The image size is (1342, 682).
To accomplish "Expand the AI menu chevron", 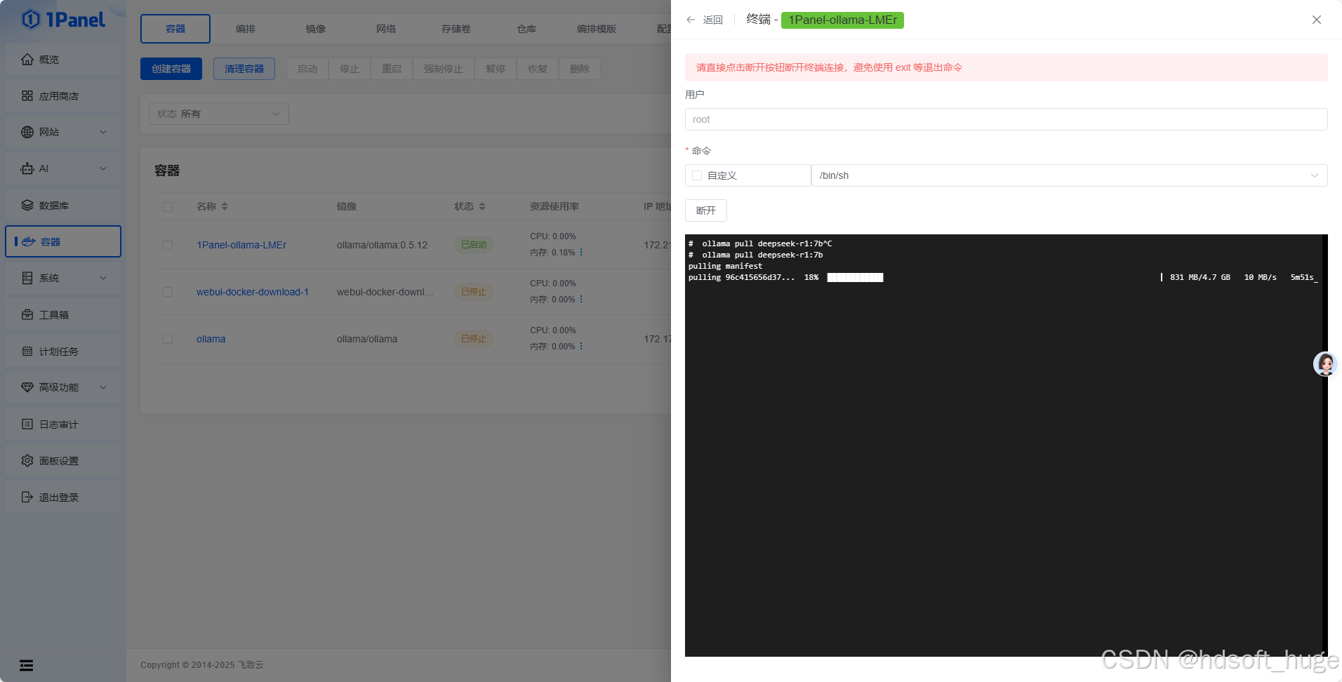I will coord(103,168).
